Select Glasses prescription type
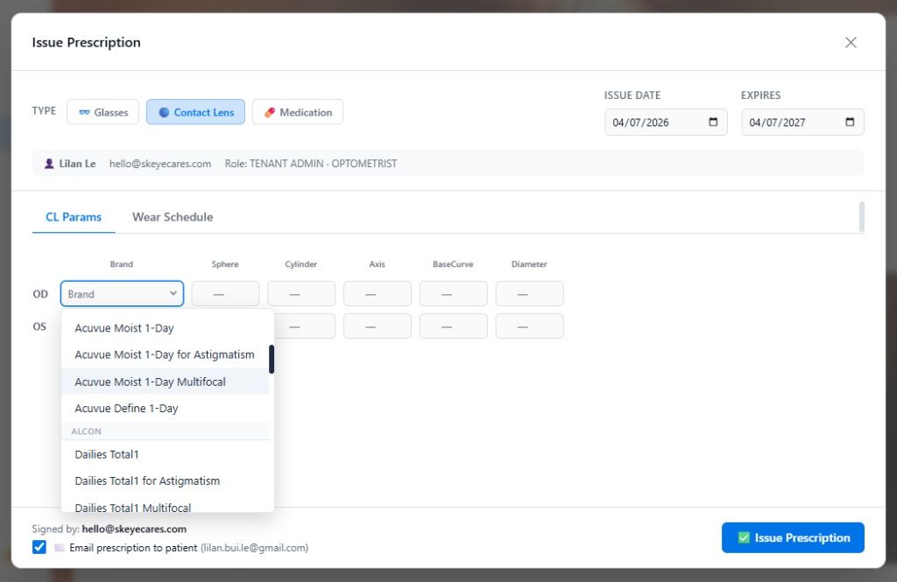Image resolution: width=897 pixels, height=582 pixels. 103,112
